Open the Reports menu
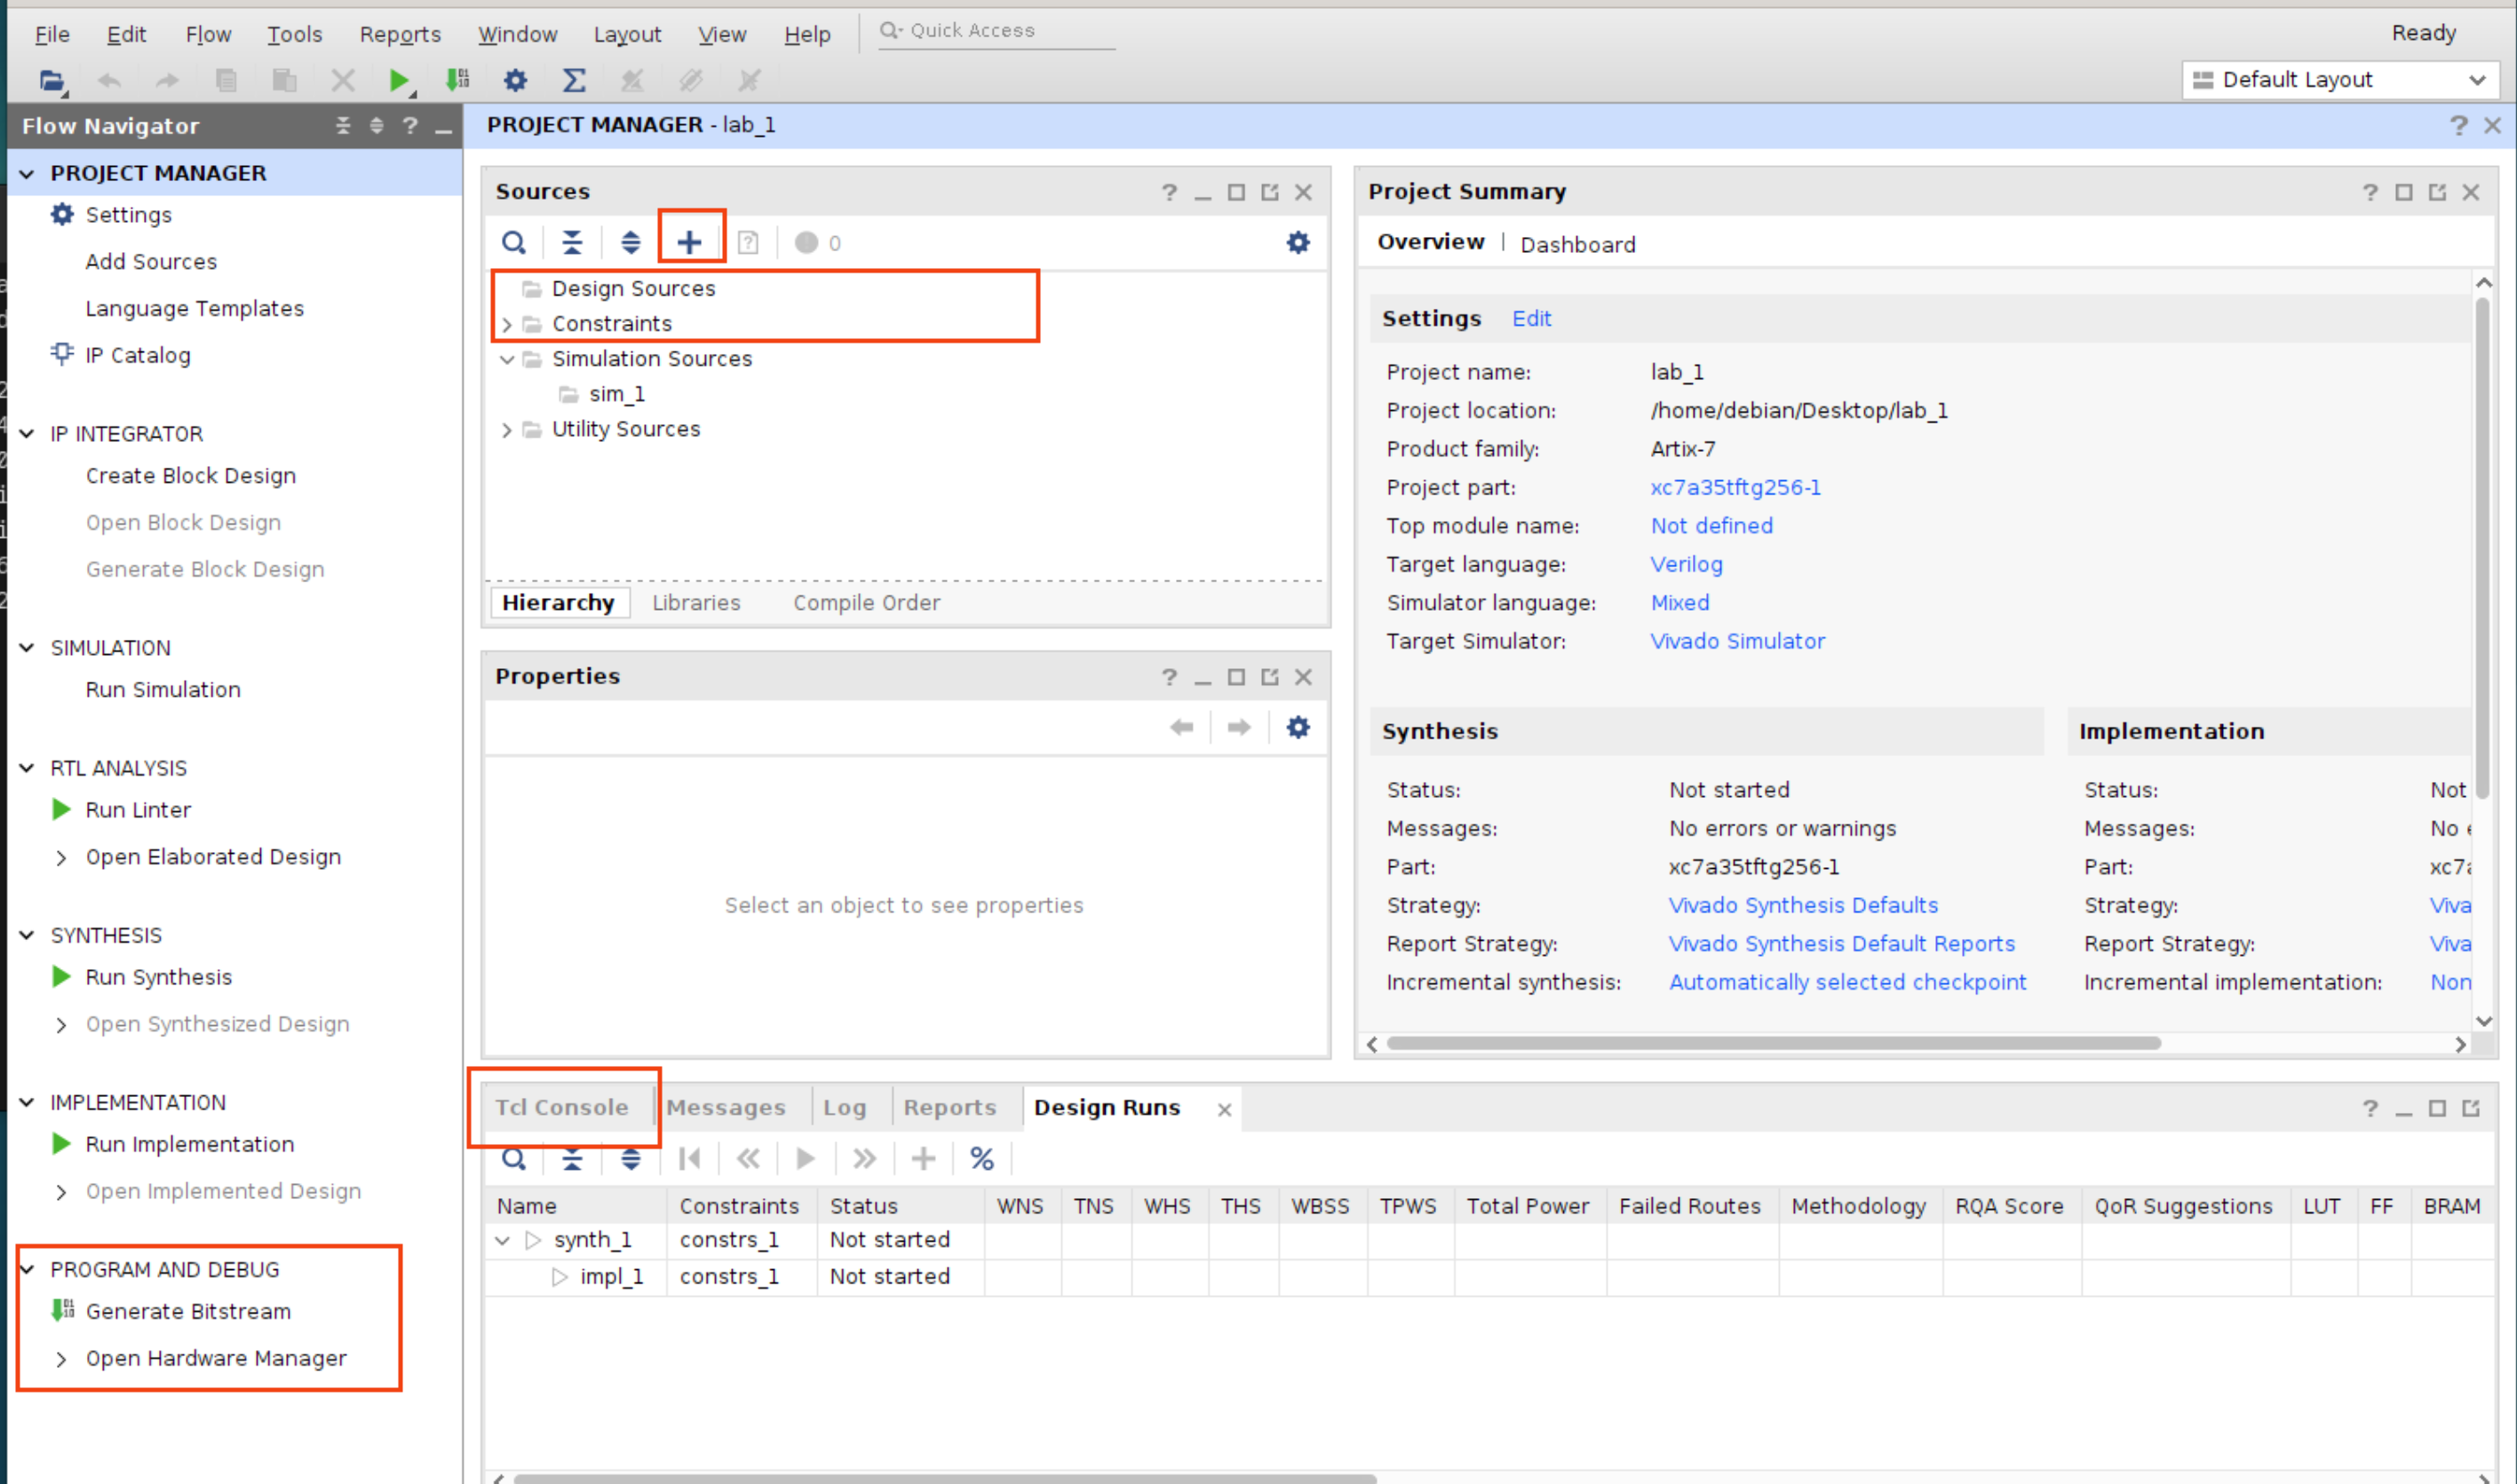 399,34
